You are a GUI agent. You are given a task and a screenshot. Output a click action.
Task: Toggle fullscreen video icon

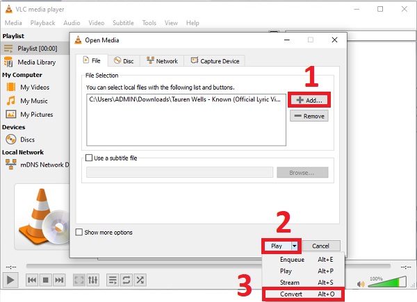click(79, 280)
